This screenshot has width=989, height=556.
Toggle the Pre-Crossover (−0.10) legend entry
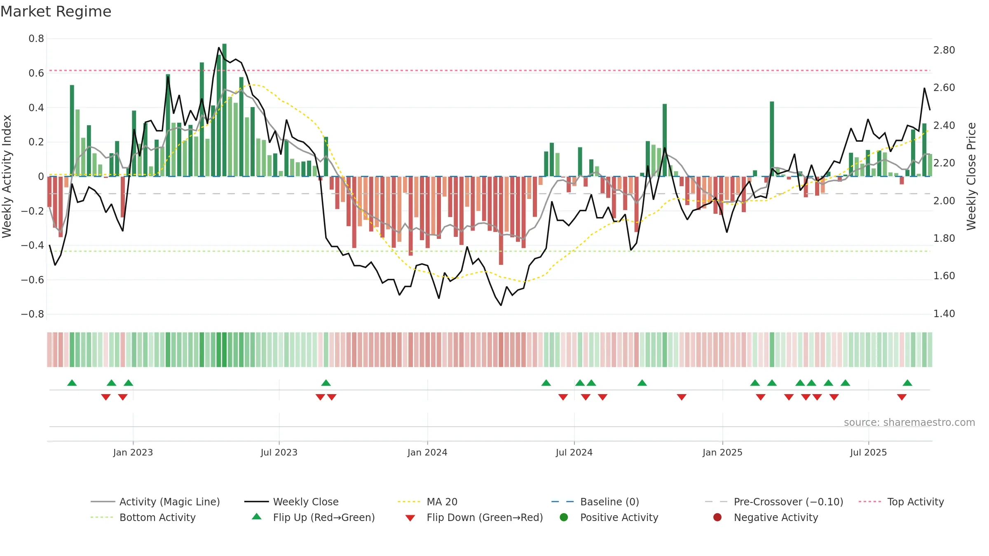click(774, 502)
